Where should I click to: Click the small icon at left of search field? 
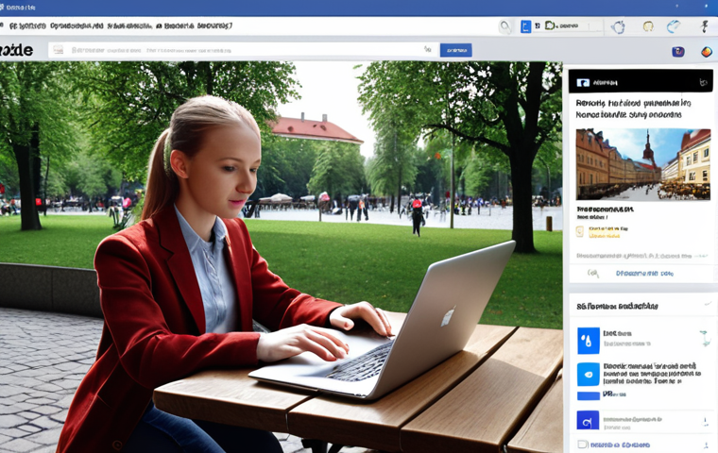point(59,49)
